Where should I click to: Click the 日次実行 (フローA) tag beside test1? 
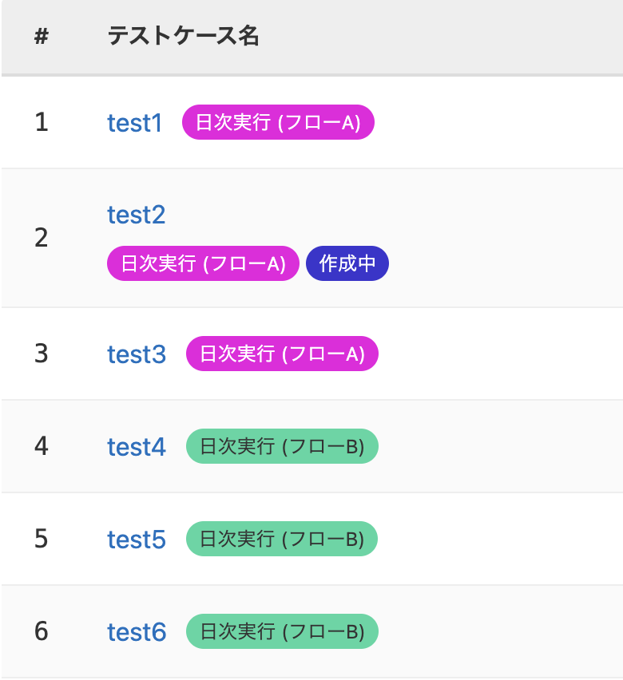coord(278,122)
